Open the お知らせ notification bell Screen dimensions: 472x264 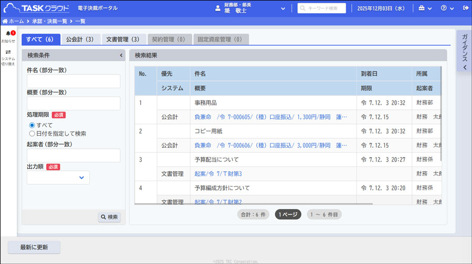pyautogui.click(x=8, y=34)
